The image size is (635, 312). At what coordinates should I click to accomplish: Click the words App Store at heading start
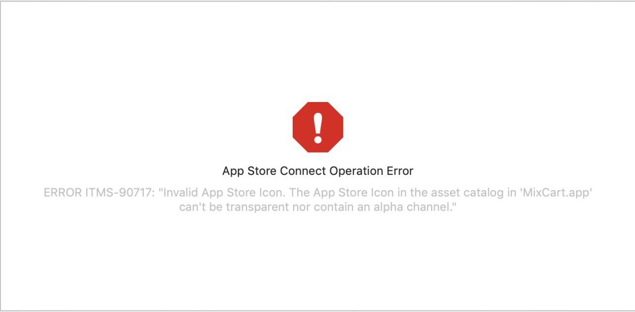tap(250, 171)
